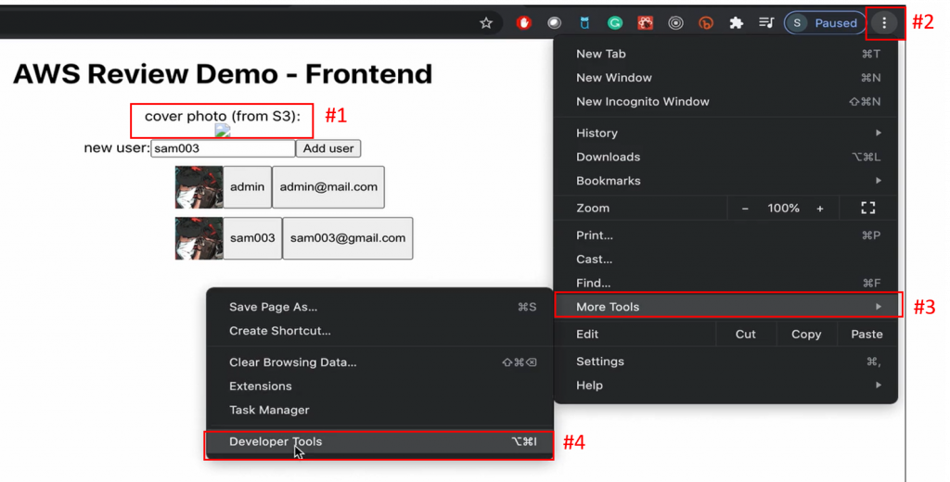Click the broken cover photo image

223,130
